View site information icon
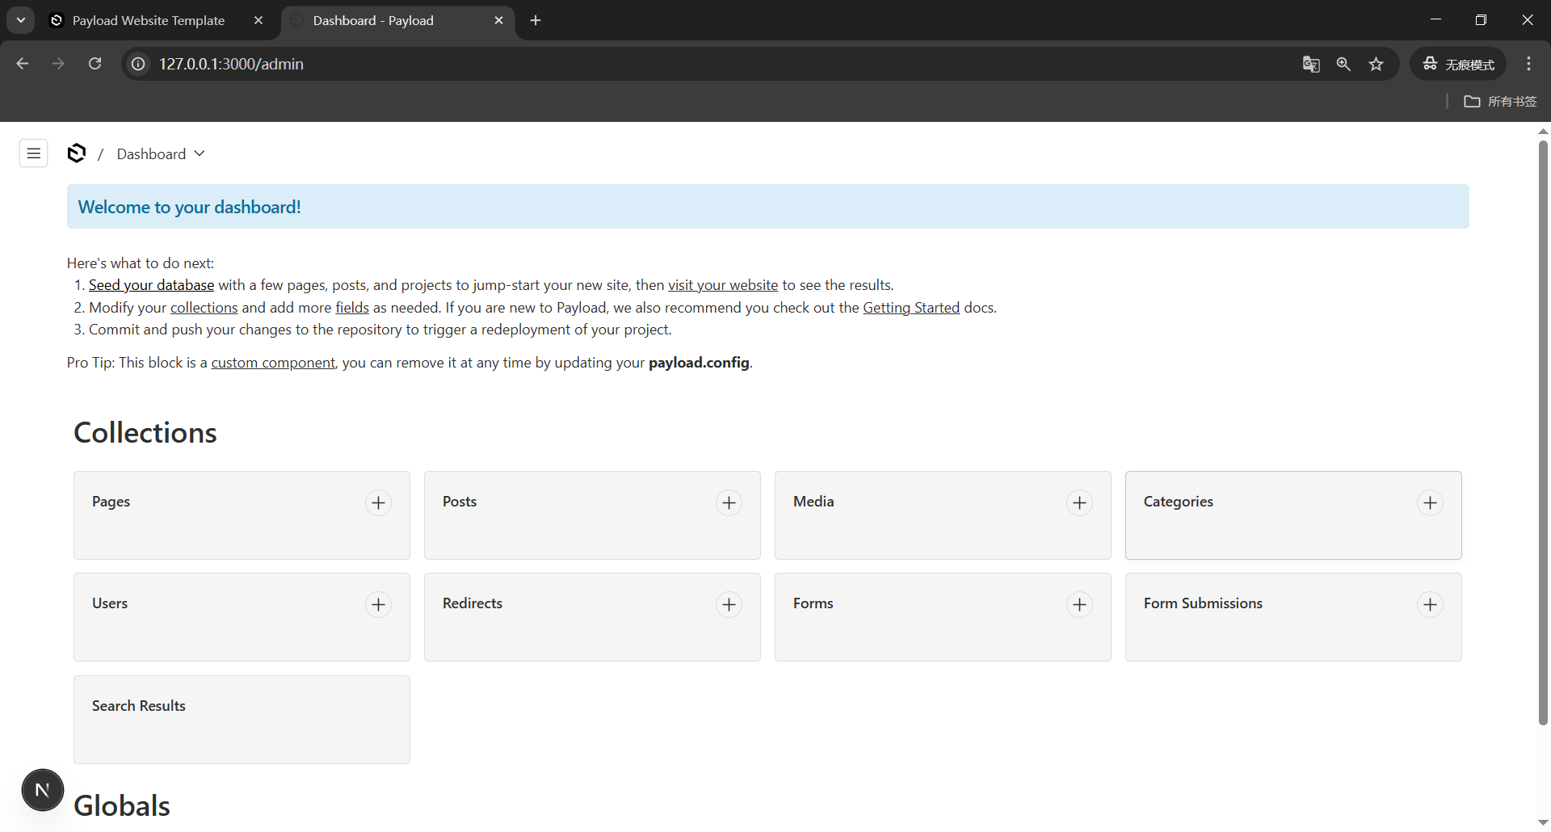Screen dimensions: 1551x832 click(x=139, y=64)
